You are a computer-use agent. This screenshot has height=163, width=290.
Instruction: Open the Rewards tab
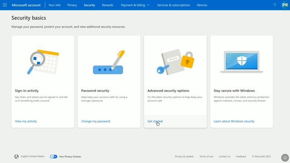[107, 5]
